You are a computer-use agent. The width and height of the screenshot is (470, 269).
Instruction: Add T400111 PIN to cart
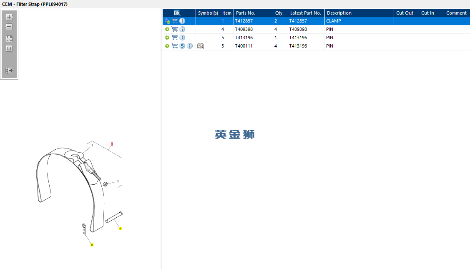pyautogui.click(x=175, y=46)
